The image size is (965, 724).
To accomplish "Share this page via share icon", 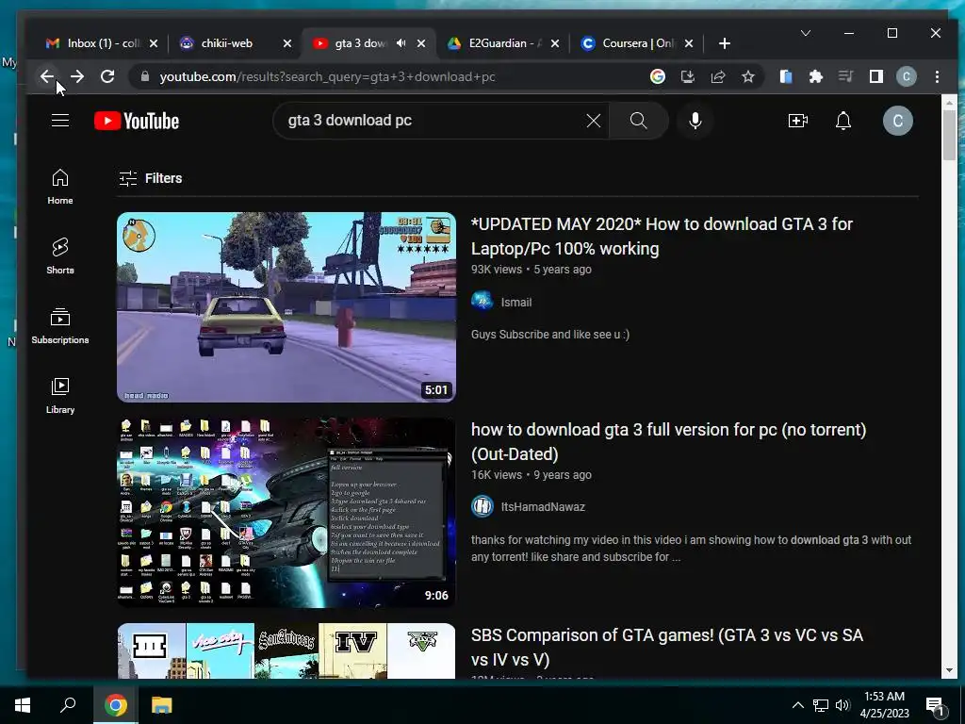I will click(717, 76).
